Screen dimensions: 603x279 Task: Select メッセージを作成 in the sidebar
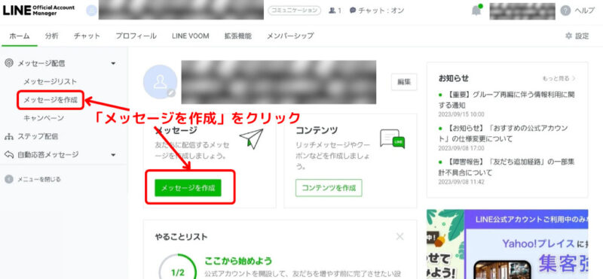[x=51, y=101]
